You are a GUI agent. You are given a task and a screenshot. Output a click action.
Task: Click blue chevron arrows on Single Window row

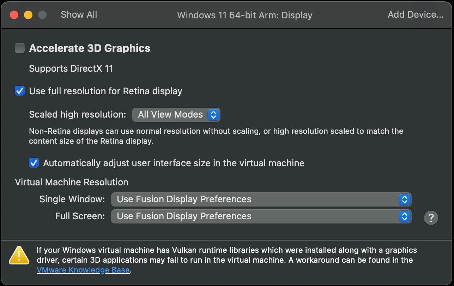[x=404, y=199]
